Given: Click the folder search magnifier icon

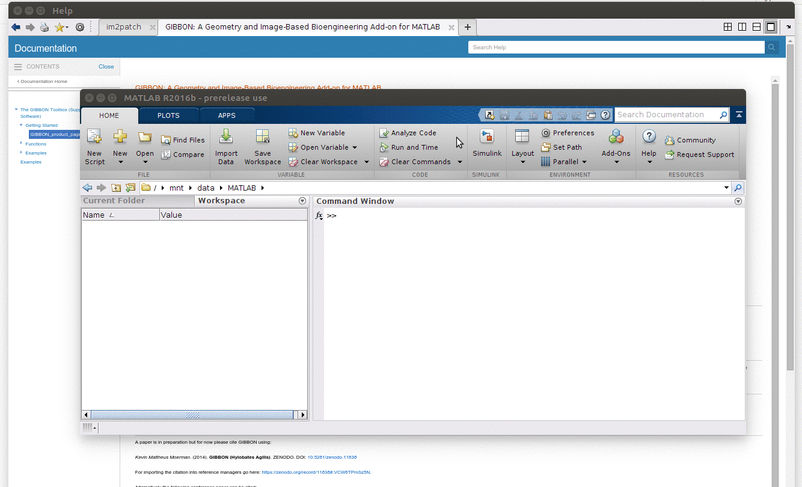Looking at the screenshot, I should [738, 188].
